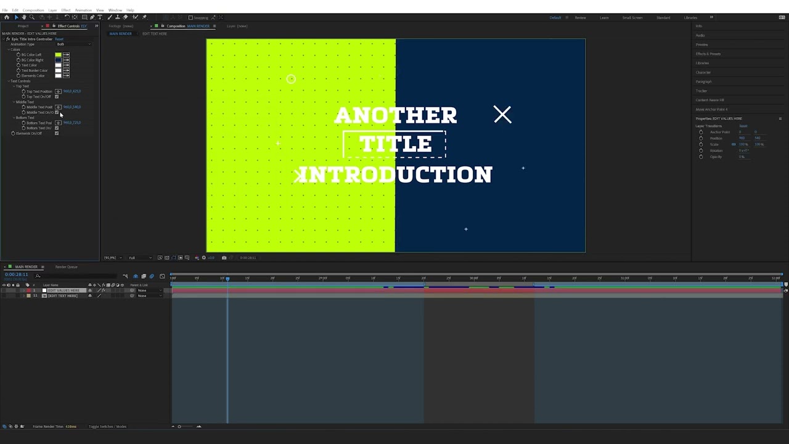
Task: Open the Composition menu
Action: [x=33, y=10]
